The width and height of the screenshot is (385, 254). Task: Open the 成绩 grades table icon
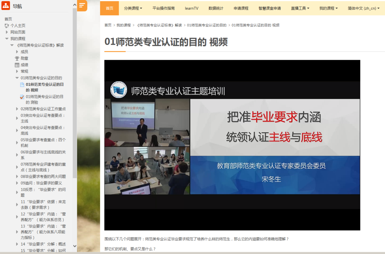click(17, 65)
